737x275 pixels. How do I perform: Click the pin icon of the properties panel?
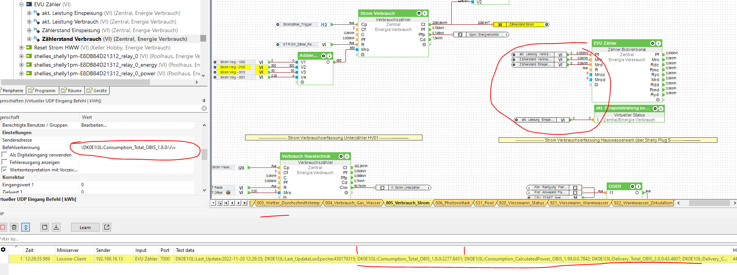pyautogui.click(x=203, y=101)
